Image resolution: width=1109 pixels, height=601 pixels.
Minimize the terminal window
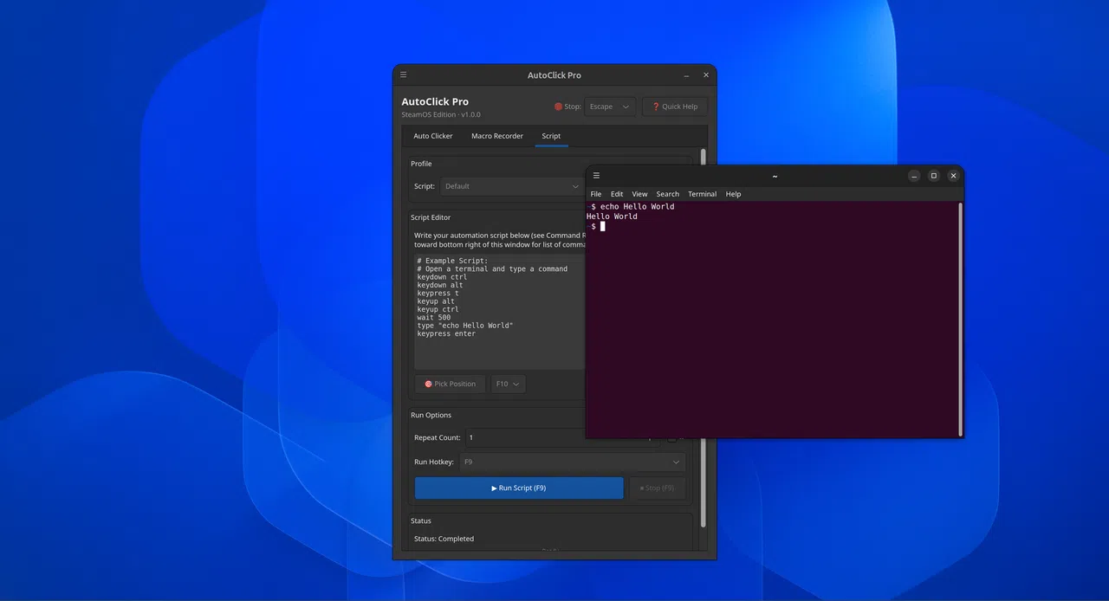coord(914,176)
